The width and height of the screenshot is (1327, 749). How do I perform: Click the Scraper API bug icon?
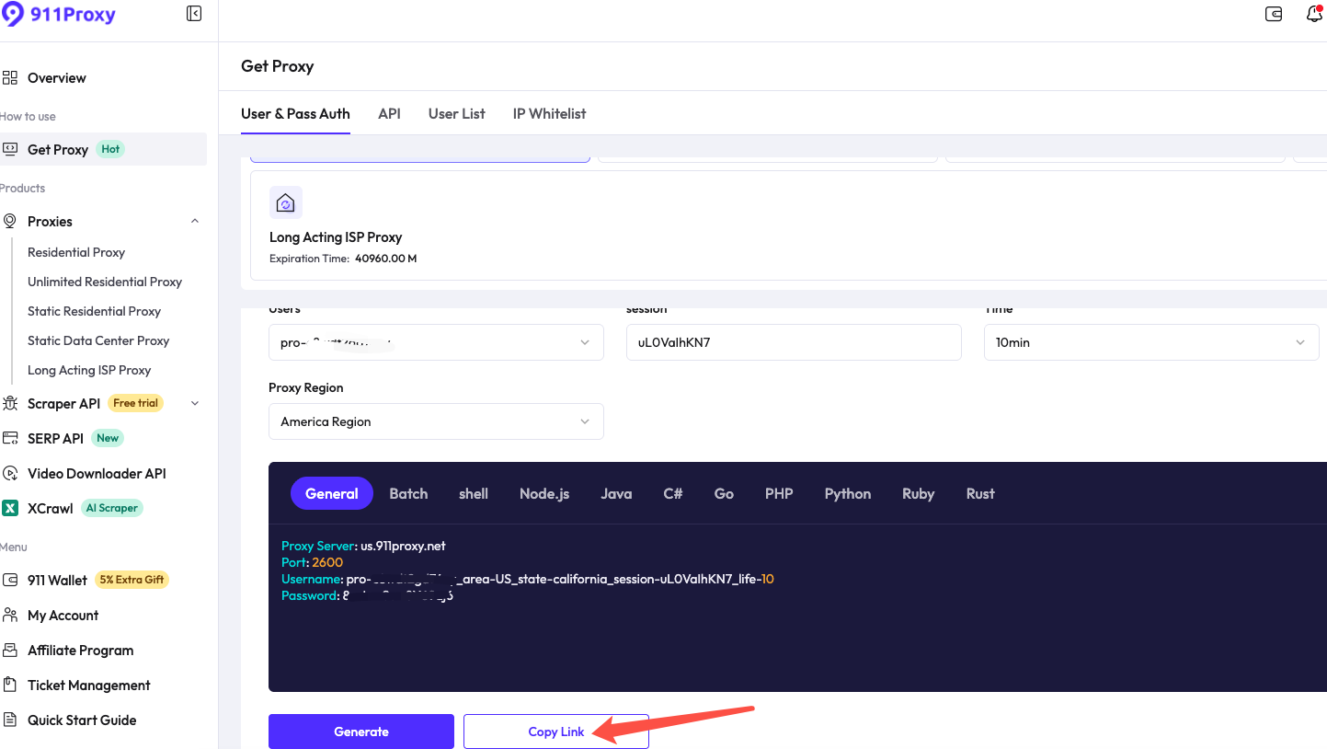(x=10, y=403)
